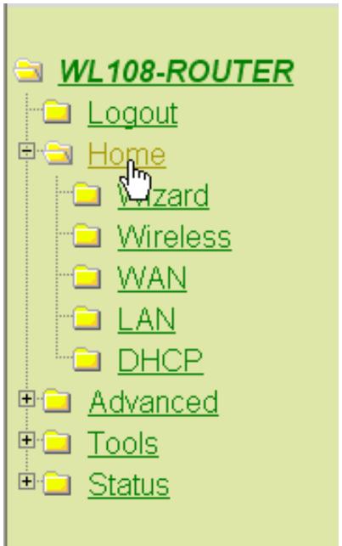Click the folder icon beside Logout
Viewport: 342px width, 546px height.
[57, 111]
